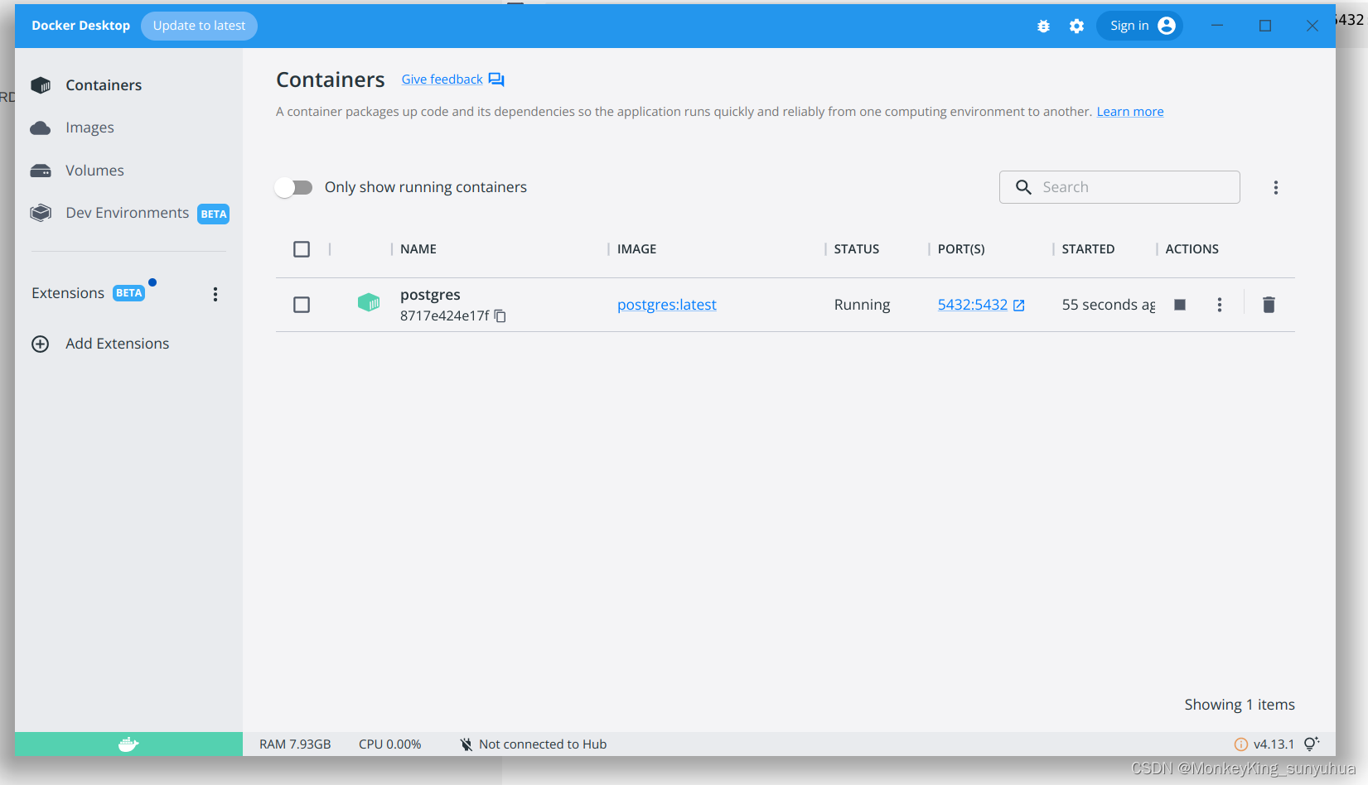1368x785 pixels.
Task: Copy container ID 8717e424e17f
Action: pyautogui.click(x=500, y=316)
